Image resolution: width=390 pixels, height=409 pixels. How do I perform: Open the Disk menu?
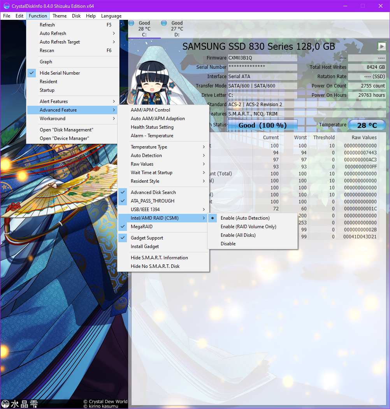pos(76,16)
